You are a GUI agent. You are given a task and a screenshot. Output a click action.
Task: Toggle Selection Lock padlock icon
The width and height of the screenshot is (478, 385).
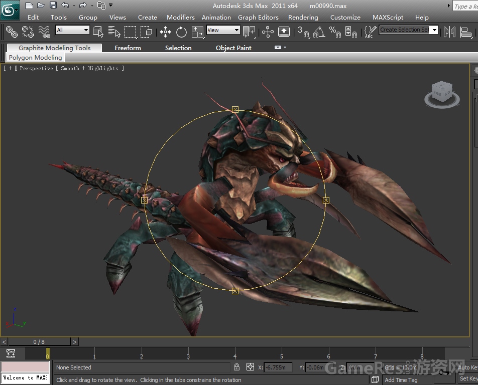click(236, 367)
